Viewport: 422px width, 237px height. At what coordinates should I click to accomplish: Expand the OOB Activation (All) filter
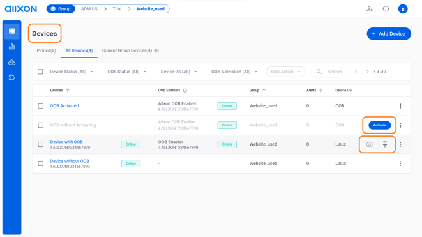click(x=234, y=72)
